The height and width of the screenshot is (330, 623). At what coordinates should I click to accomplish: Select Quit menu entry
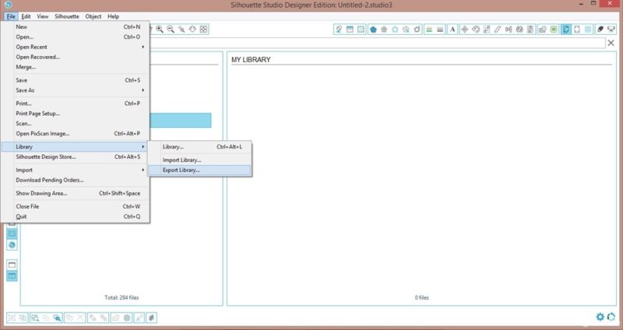click(x=75, y=216)
